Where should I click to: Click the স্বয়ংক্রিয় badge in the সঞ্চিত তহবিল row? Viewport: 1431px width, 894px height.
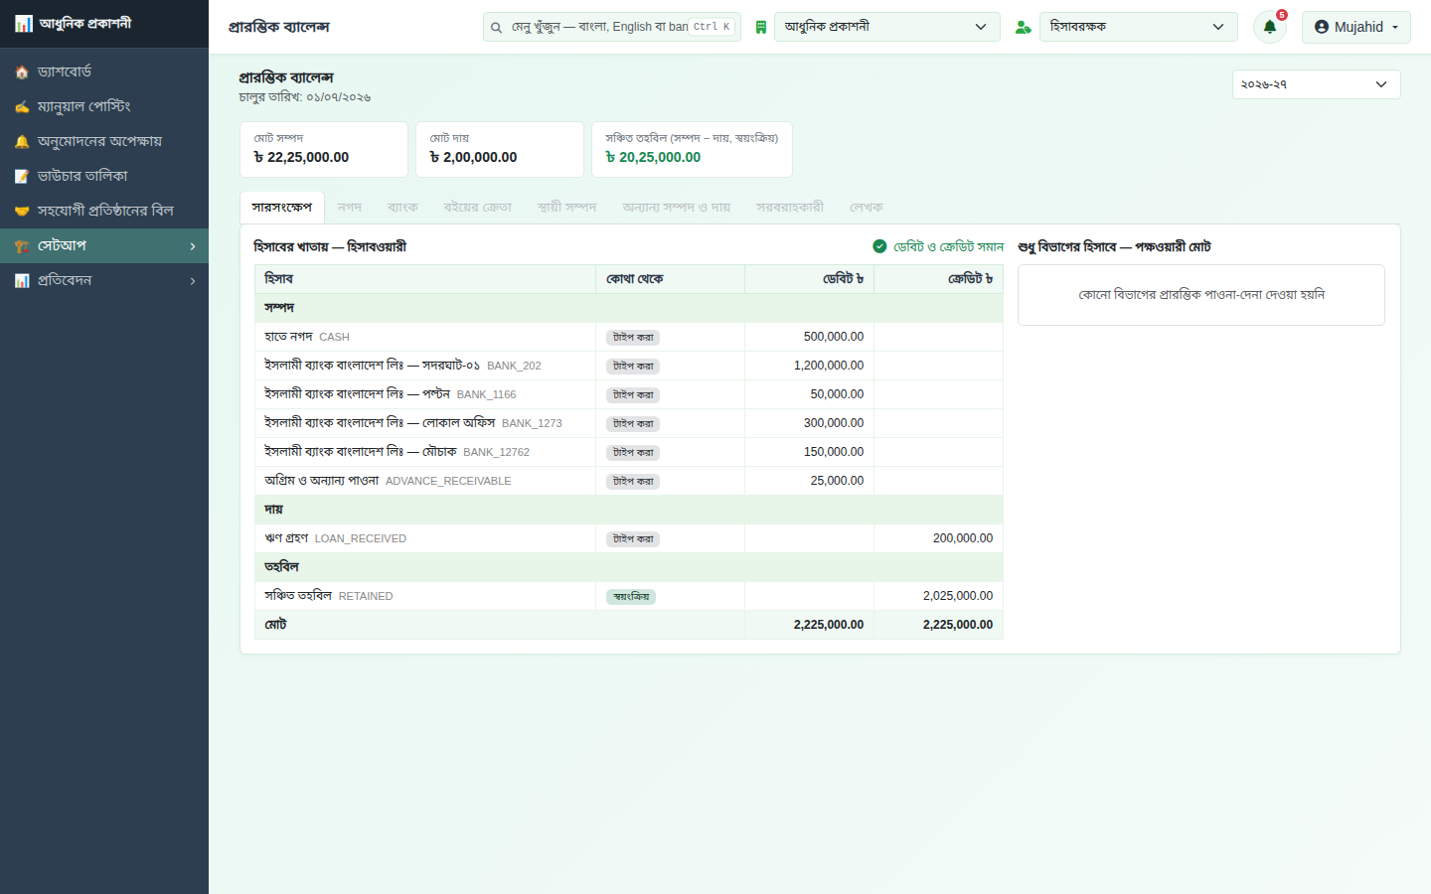coord(631,596)
